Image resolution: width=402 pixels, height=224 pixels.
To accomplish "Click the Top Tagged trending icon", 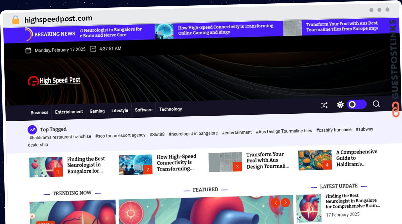I will coord(32,130).
